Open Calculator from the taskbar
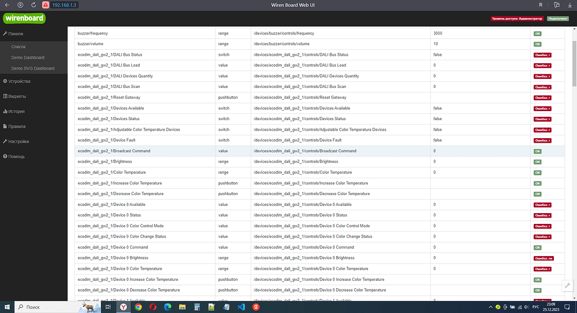Viewport: 577px width, 313px height. [x=197, y=307]
